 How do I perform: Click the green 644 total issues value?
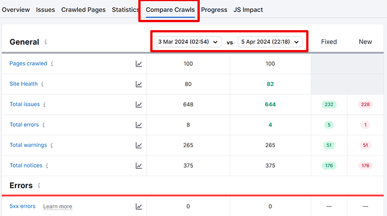point(270,105)
